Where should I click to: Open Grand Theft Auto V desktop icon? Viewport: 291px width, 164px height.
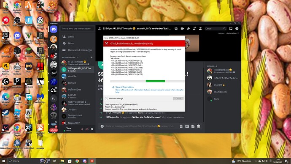coord(29,38)
